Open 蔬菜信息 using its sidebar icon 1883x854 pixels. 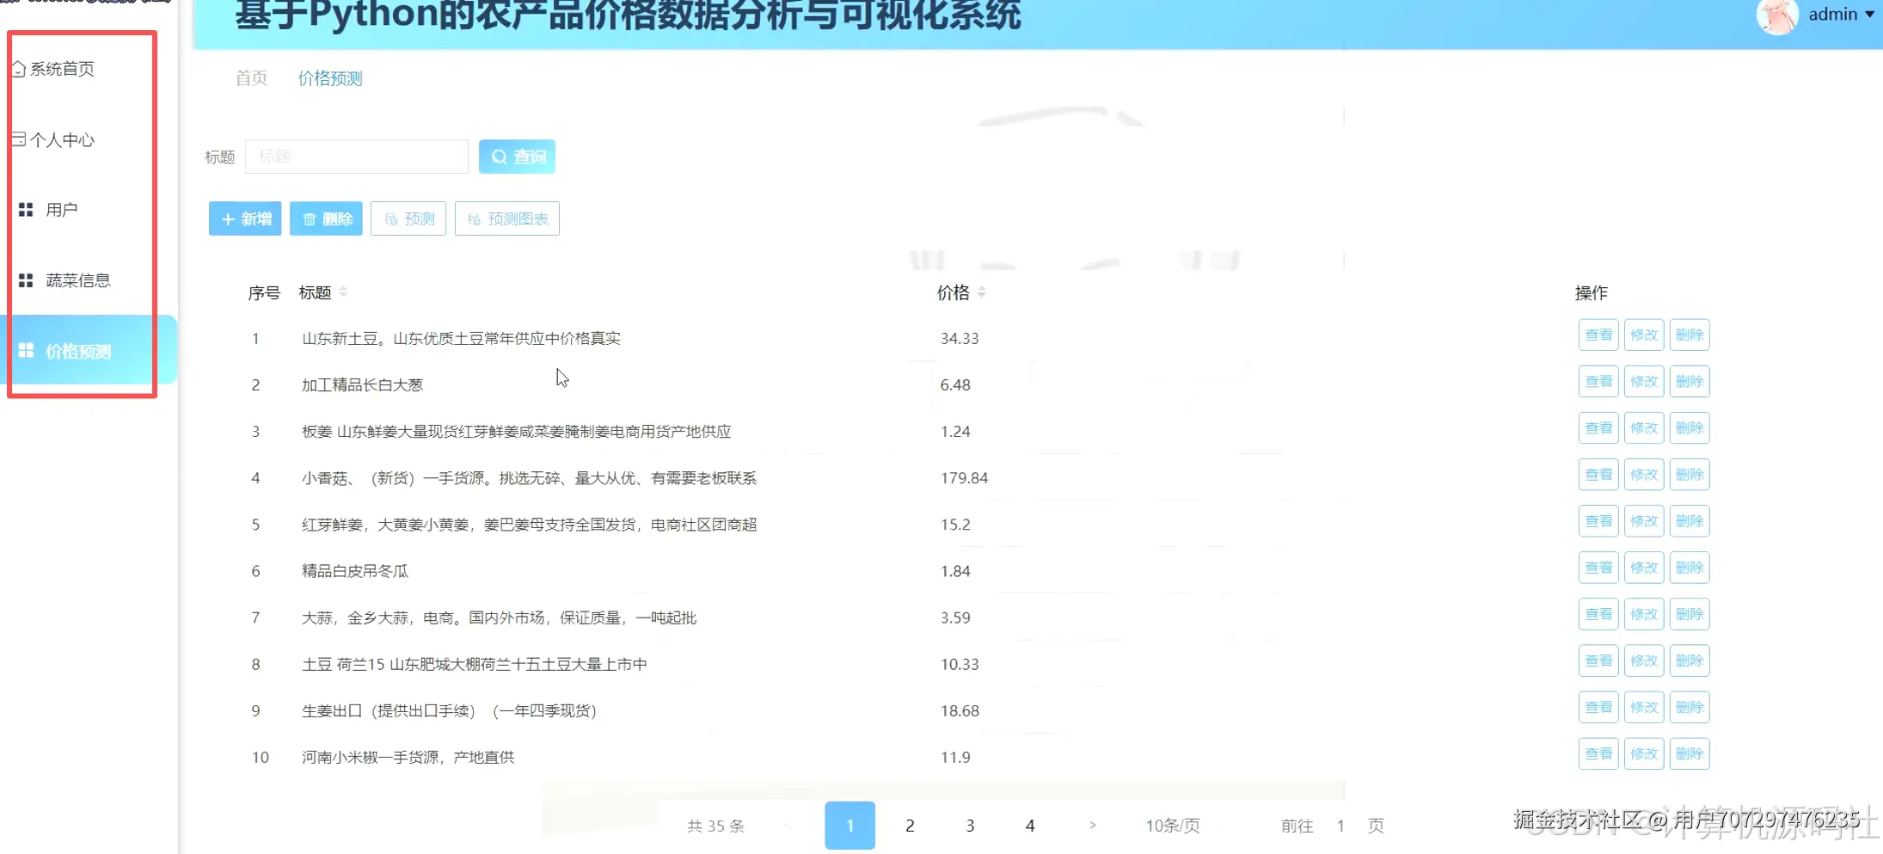click(26, 279)
